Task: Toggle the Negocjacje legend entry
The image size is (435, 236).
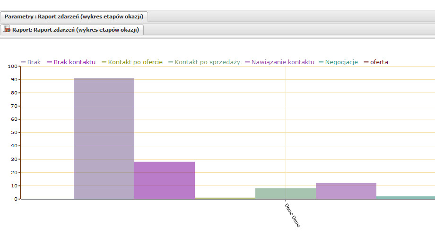Action: click(339, 62)
